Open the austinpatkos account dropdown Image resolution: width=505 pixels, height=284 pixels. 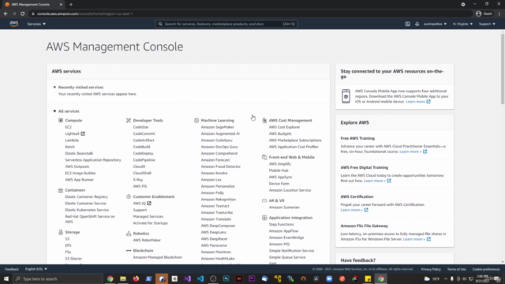click(435, 24)
